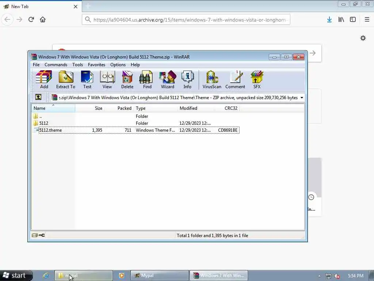Click the WinRAR title bar app icon
The height and width of the screenshot is (281, 374).
coord(34,57)
